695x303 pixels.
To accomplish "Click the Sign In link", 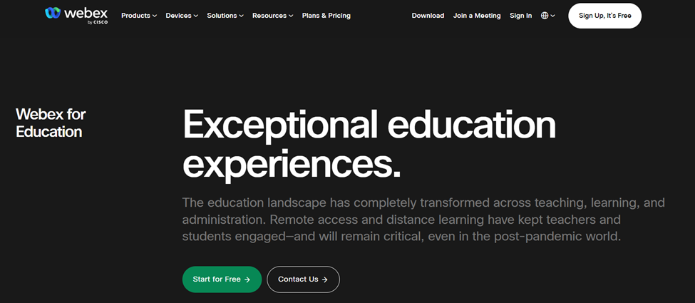I will tap(520, 16).
